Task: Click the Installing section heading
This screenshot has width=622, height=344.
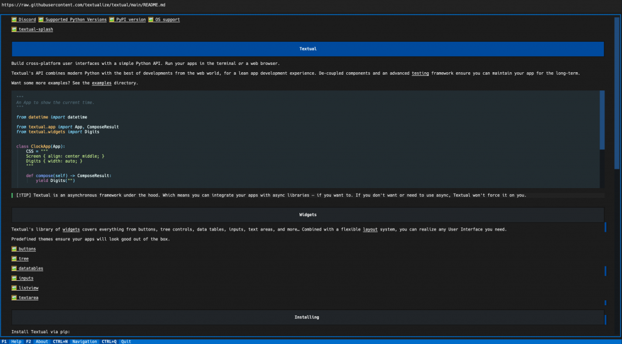Action: tap(308, 317)
